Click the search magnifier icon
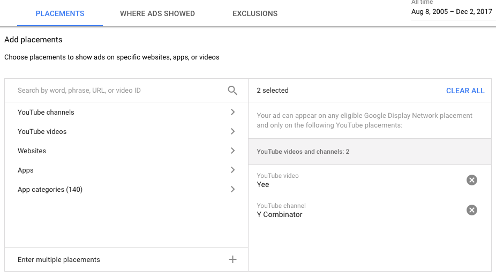 232,91
